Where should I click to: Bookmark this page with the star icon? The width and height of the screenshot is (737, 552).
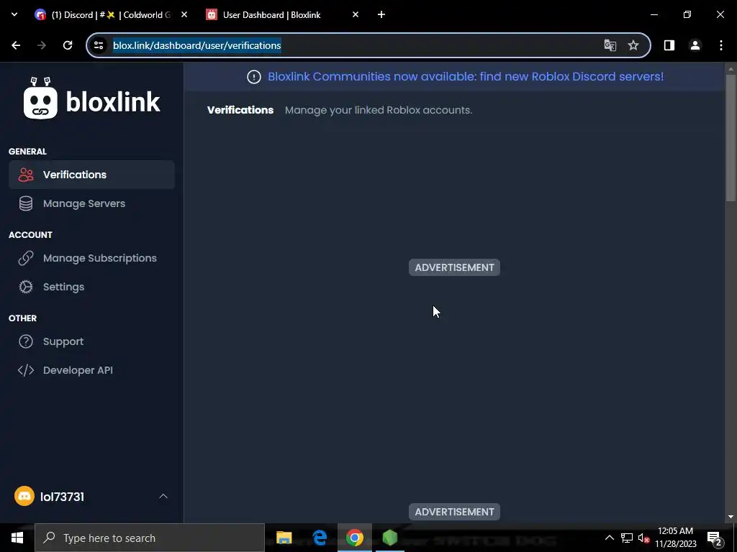click(x=633, y=45)
